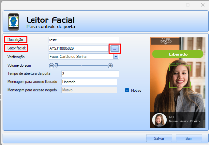Maximize the Leitor Facial window
The image size is (209, 145).
coord(188,5)
